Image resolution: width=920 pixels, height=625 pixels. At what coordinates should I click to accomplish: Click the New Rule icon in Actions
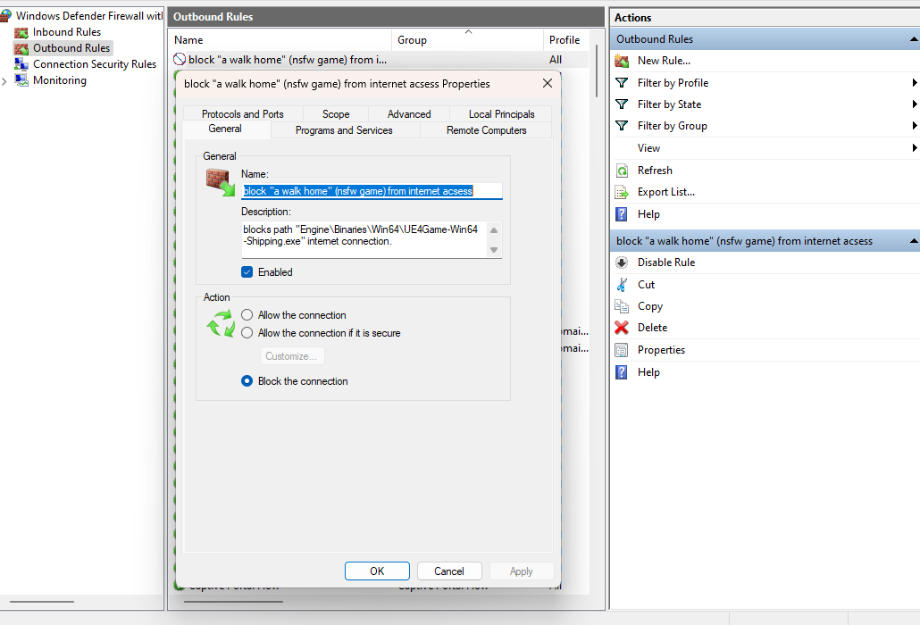coord(622,61)
